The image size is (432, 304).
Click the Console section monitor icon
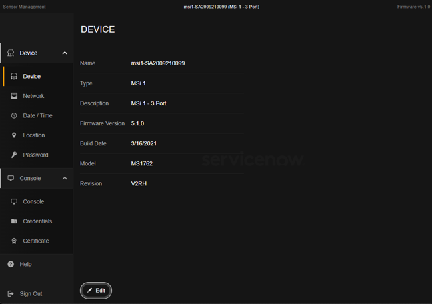11,178
